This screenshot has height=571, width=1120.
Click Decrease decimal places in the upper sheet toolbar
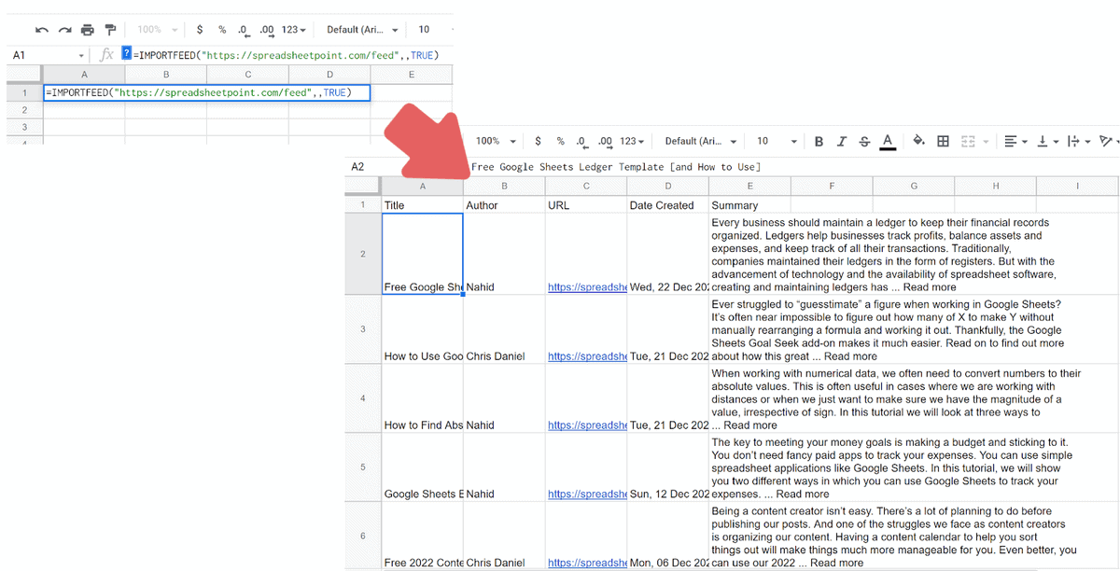click(244, 30)
